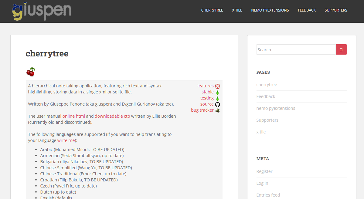364x199 pixels.
Task: Click the giuspen logo in the header
Action: (x=42, y=11)
